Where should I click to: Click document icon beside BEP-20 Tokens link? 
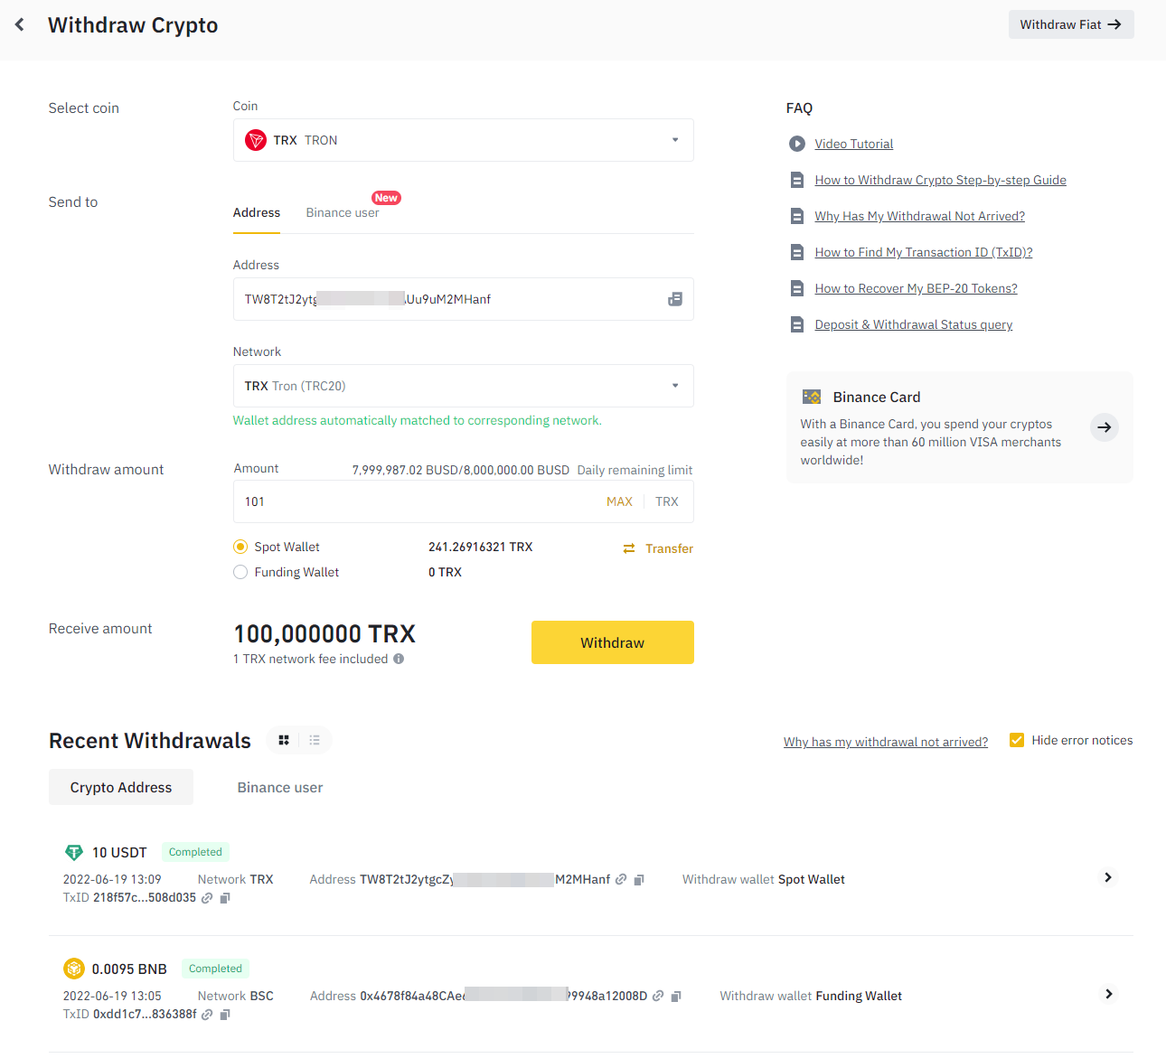[x=796, y=288]
